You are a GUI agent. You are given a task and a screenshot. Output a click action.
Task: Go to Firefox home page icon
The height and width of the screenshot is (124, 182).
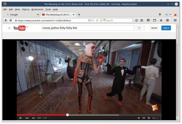(x=161, y=20)
